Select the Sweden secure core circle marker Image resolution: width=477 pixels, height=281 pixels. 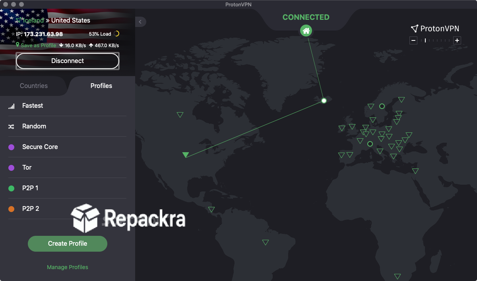(382, 106)
